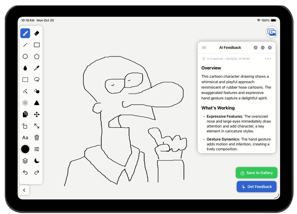
Task: Pick the circle shape tool
Action: tap(25, 56)
